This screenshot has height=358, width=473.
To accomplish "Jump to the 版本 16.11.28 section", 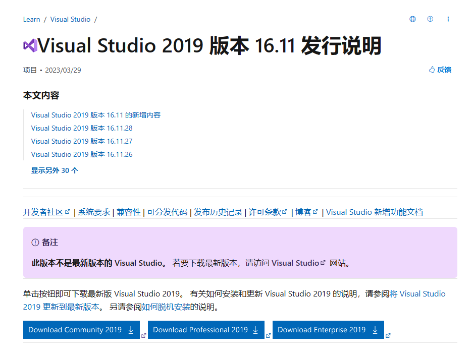I will click(x=82, y=128).
